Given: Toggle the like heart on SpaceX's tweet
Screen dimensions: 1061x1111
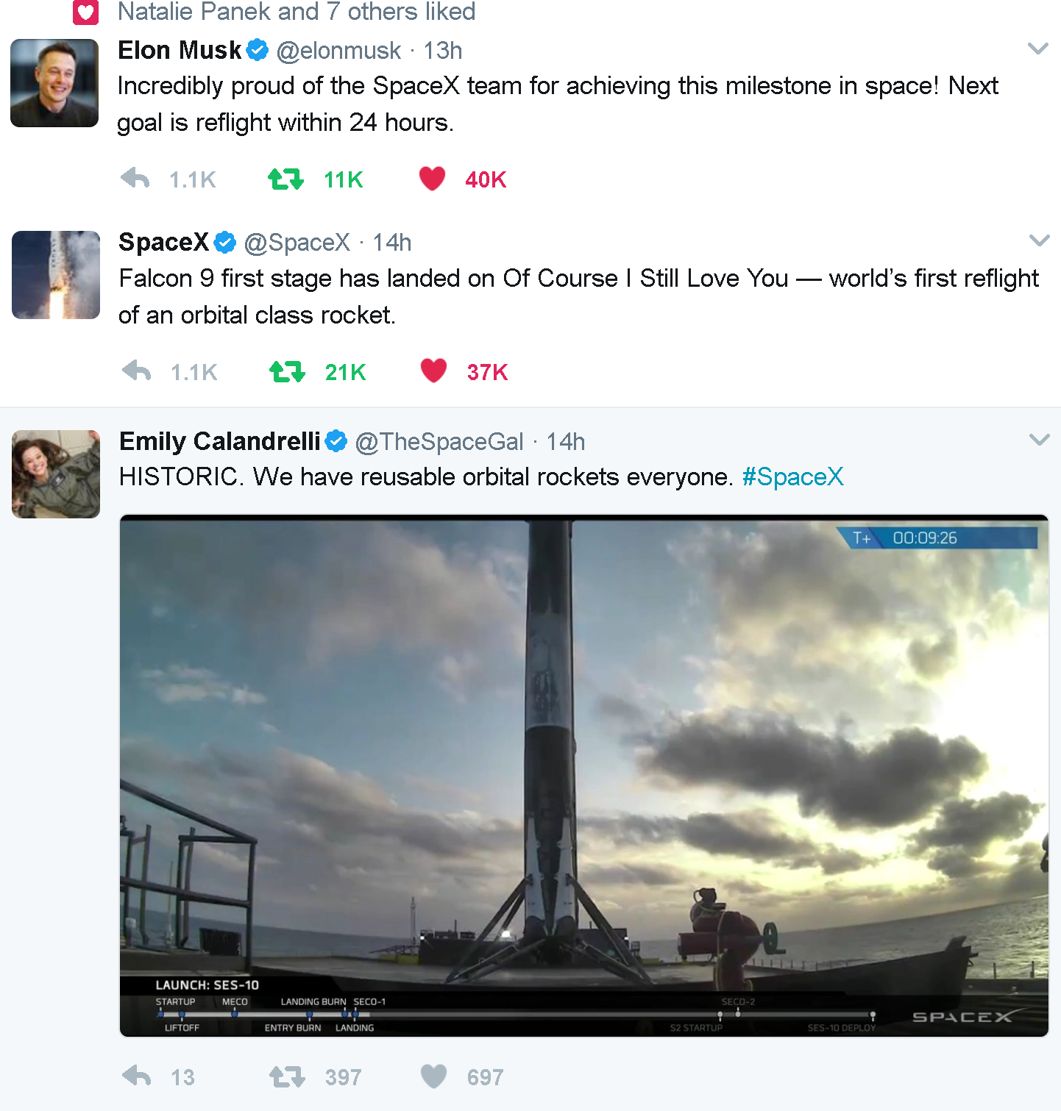Looking at the screenshot, I should pos(433,371).
